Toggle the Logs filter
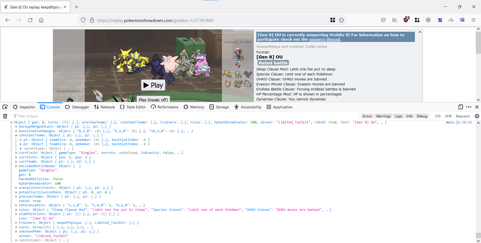 398,116
